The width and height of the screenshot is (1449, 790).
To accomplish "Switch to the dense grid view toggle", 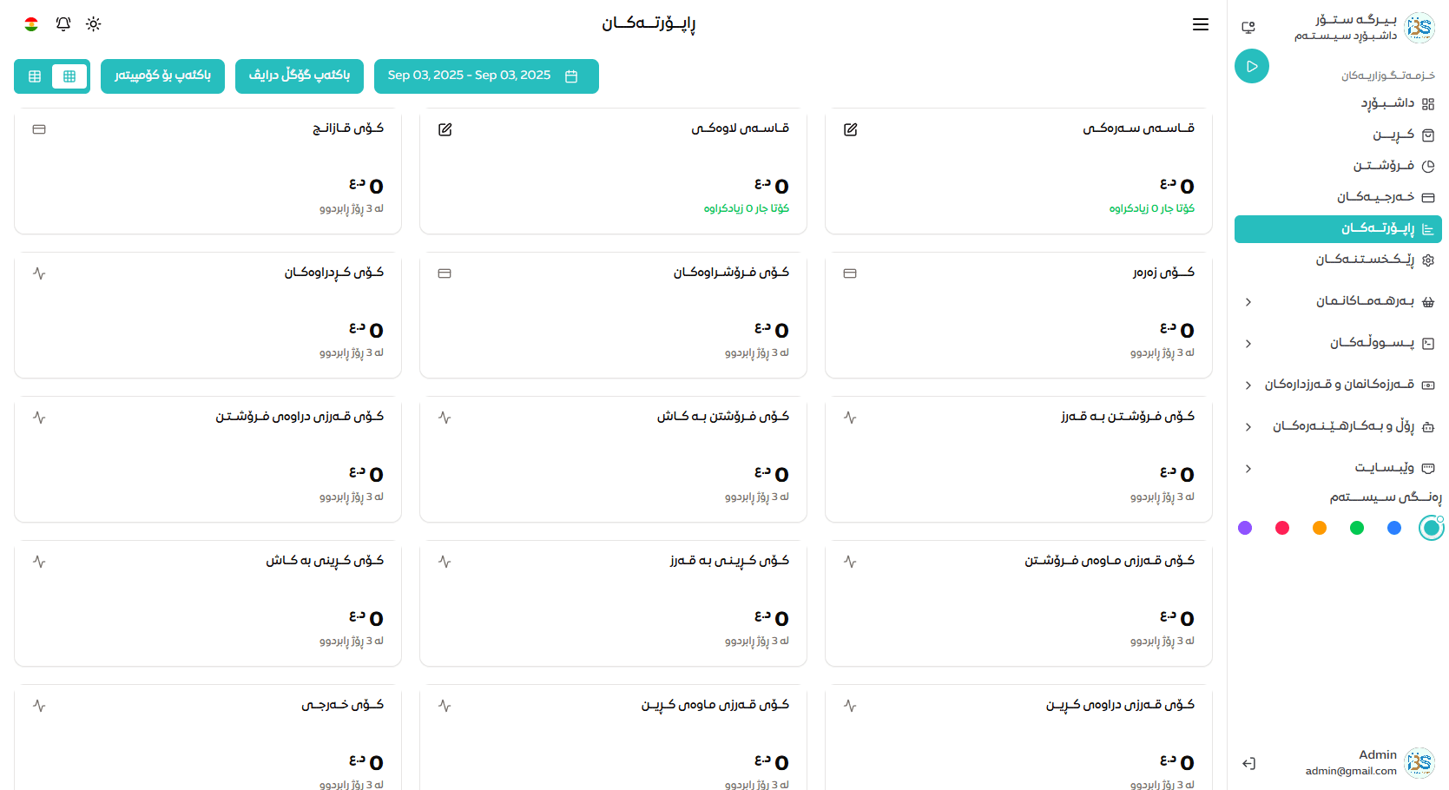I will 69,76.
